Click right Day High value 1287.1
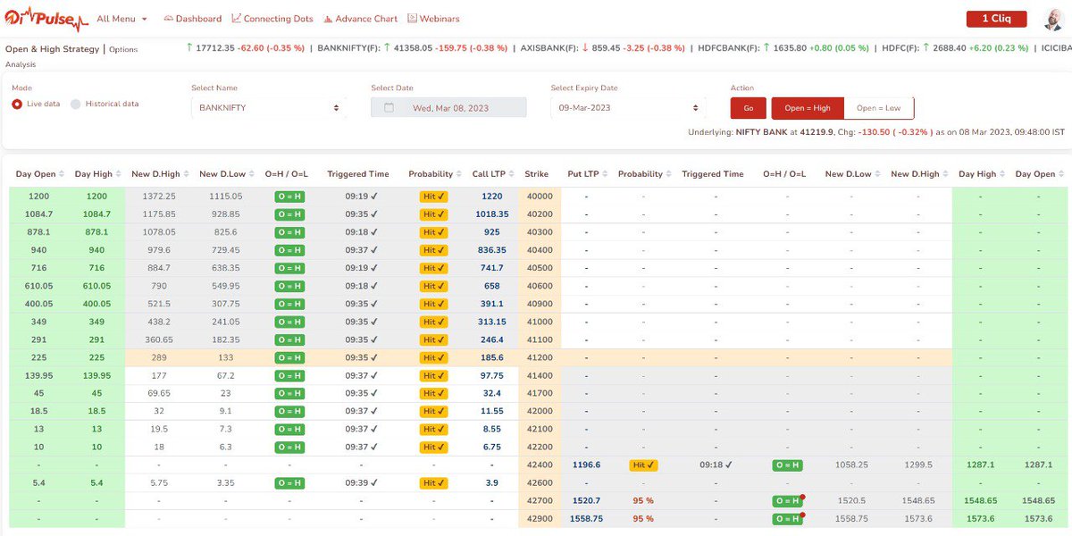 coord(980,465)
